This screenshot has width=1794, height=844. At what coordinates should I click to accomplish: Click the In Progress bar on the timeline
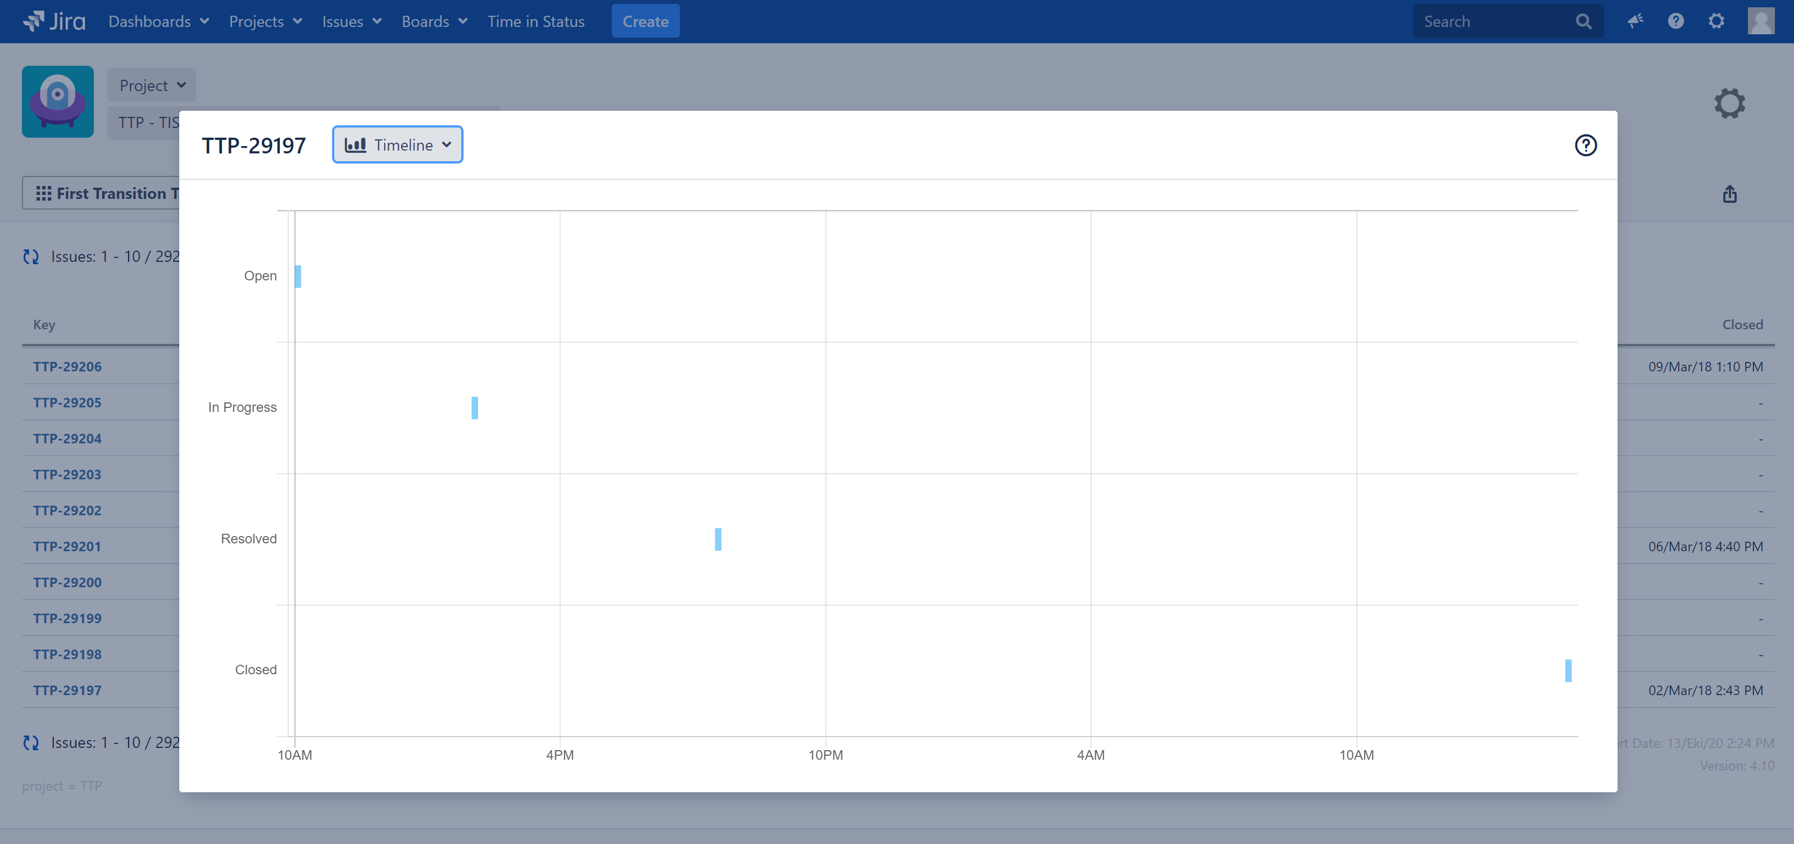tap(474, 407)
